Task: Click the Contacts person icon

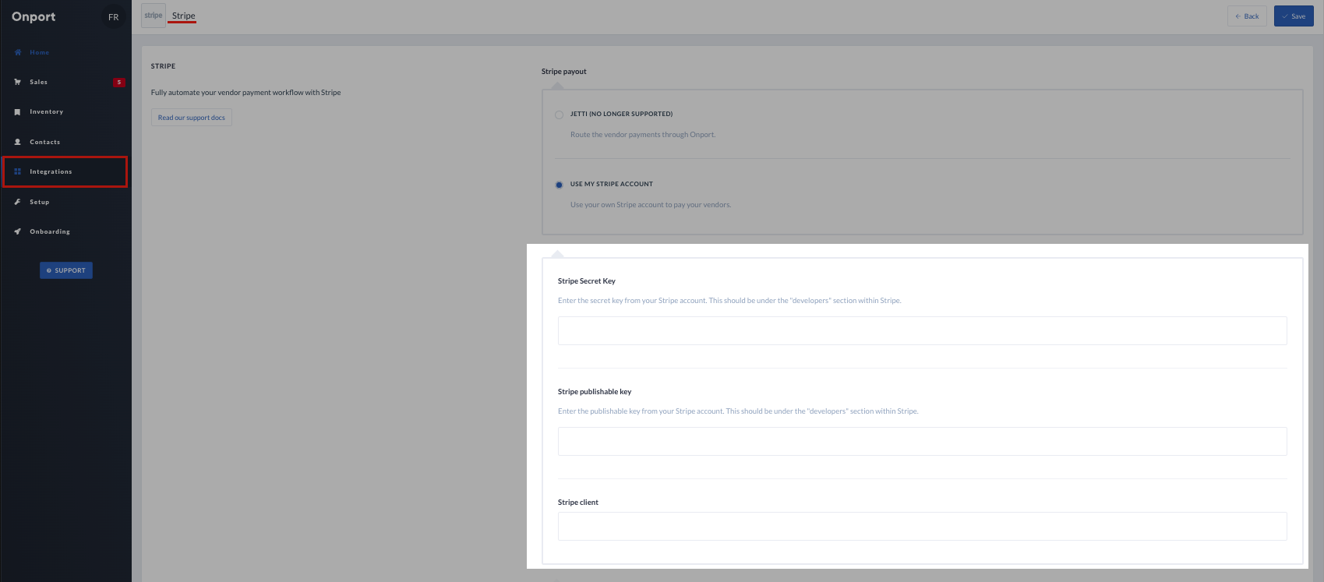Action: point(17,142)
